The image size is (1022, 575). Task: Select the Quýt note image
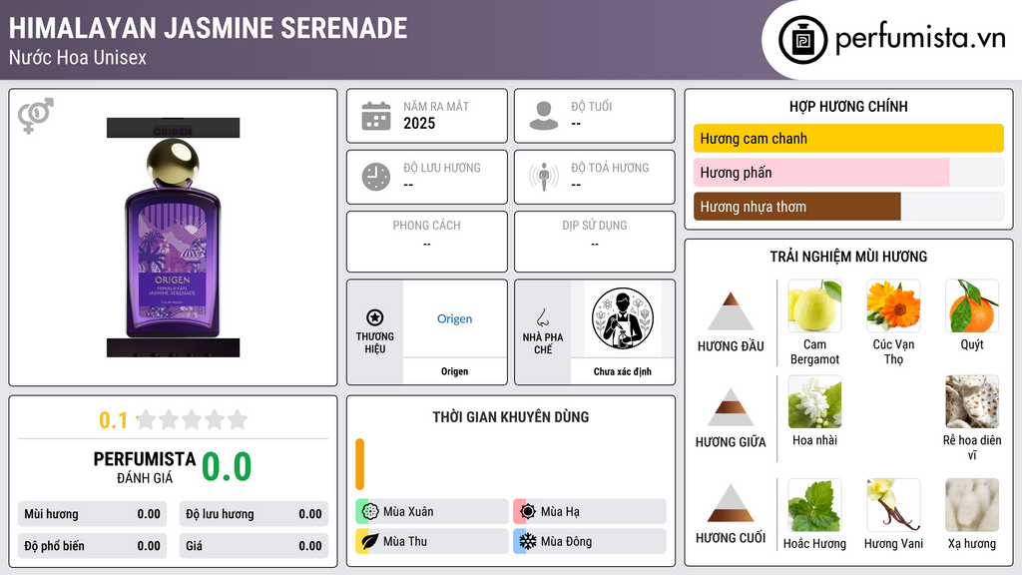click(972, 305)
